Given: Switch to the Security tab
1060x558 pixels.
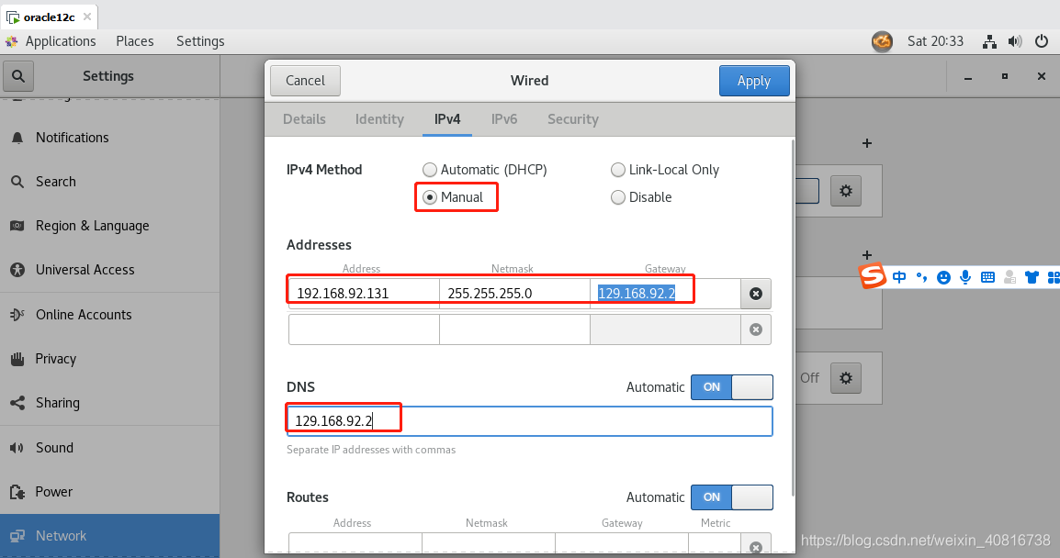Looking at the screenshot, I should [572, 119].
